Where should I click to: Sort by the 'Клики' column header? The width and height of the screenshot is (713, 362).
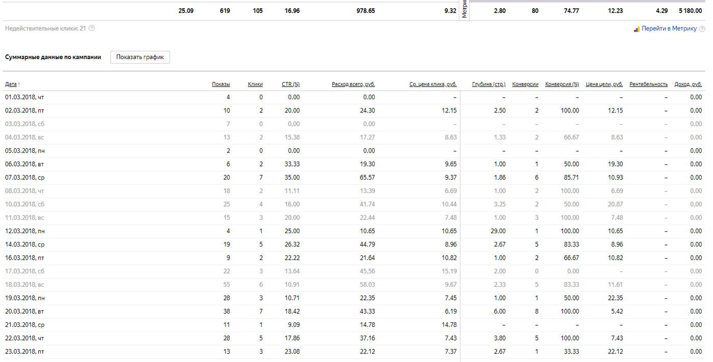pyautogui.click(x=255, y=84)
